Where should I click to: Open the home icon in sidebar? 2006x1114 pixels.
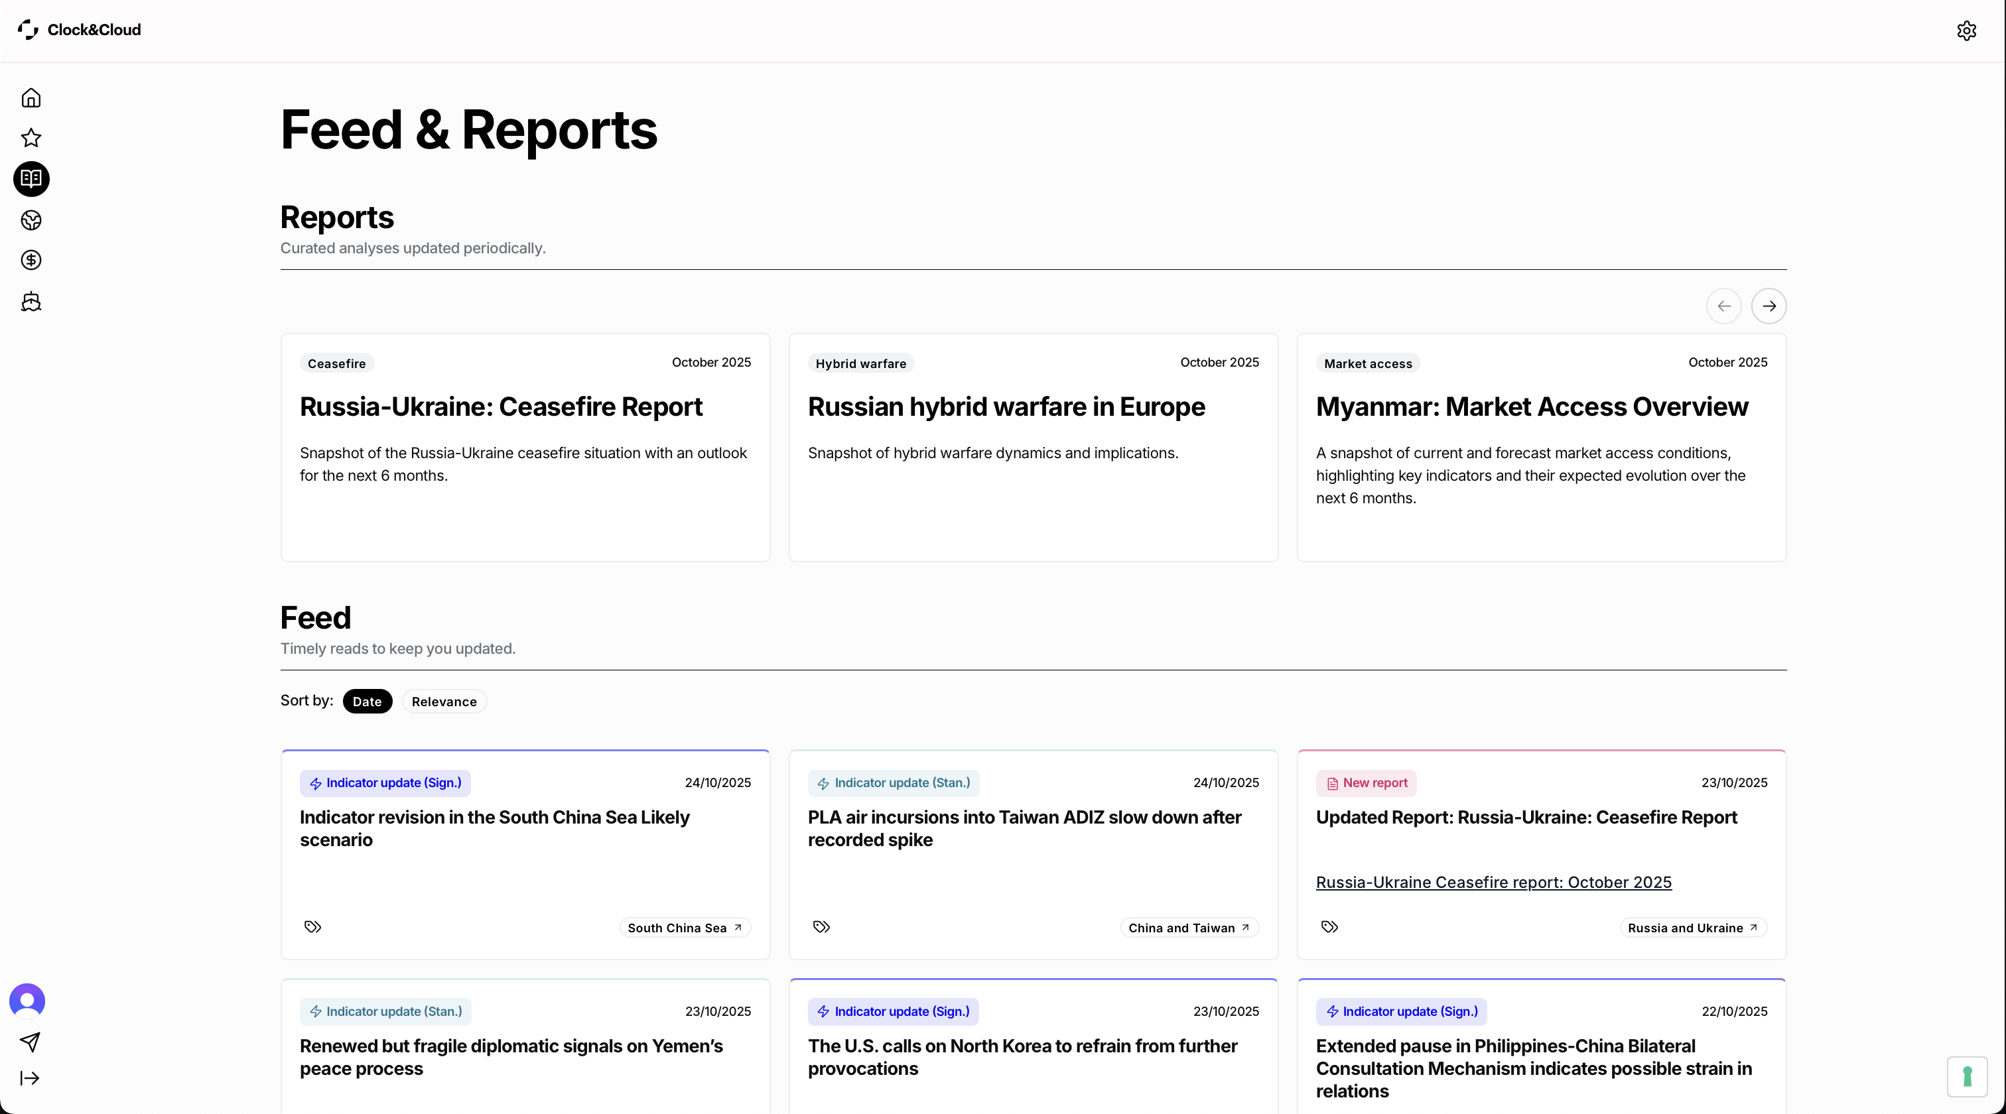click(x=31, y=98)
